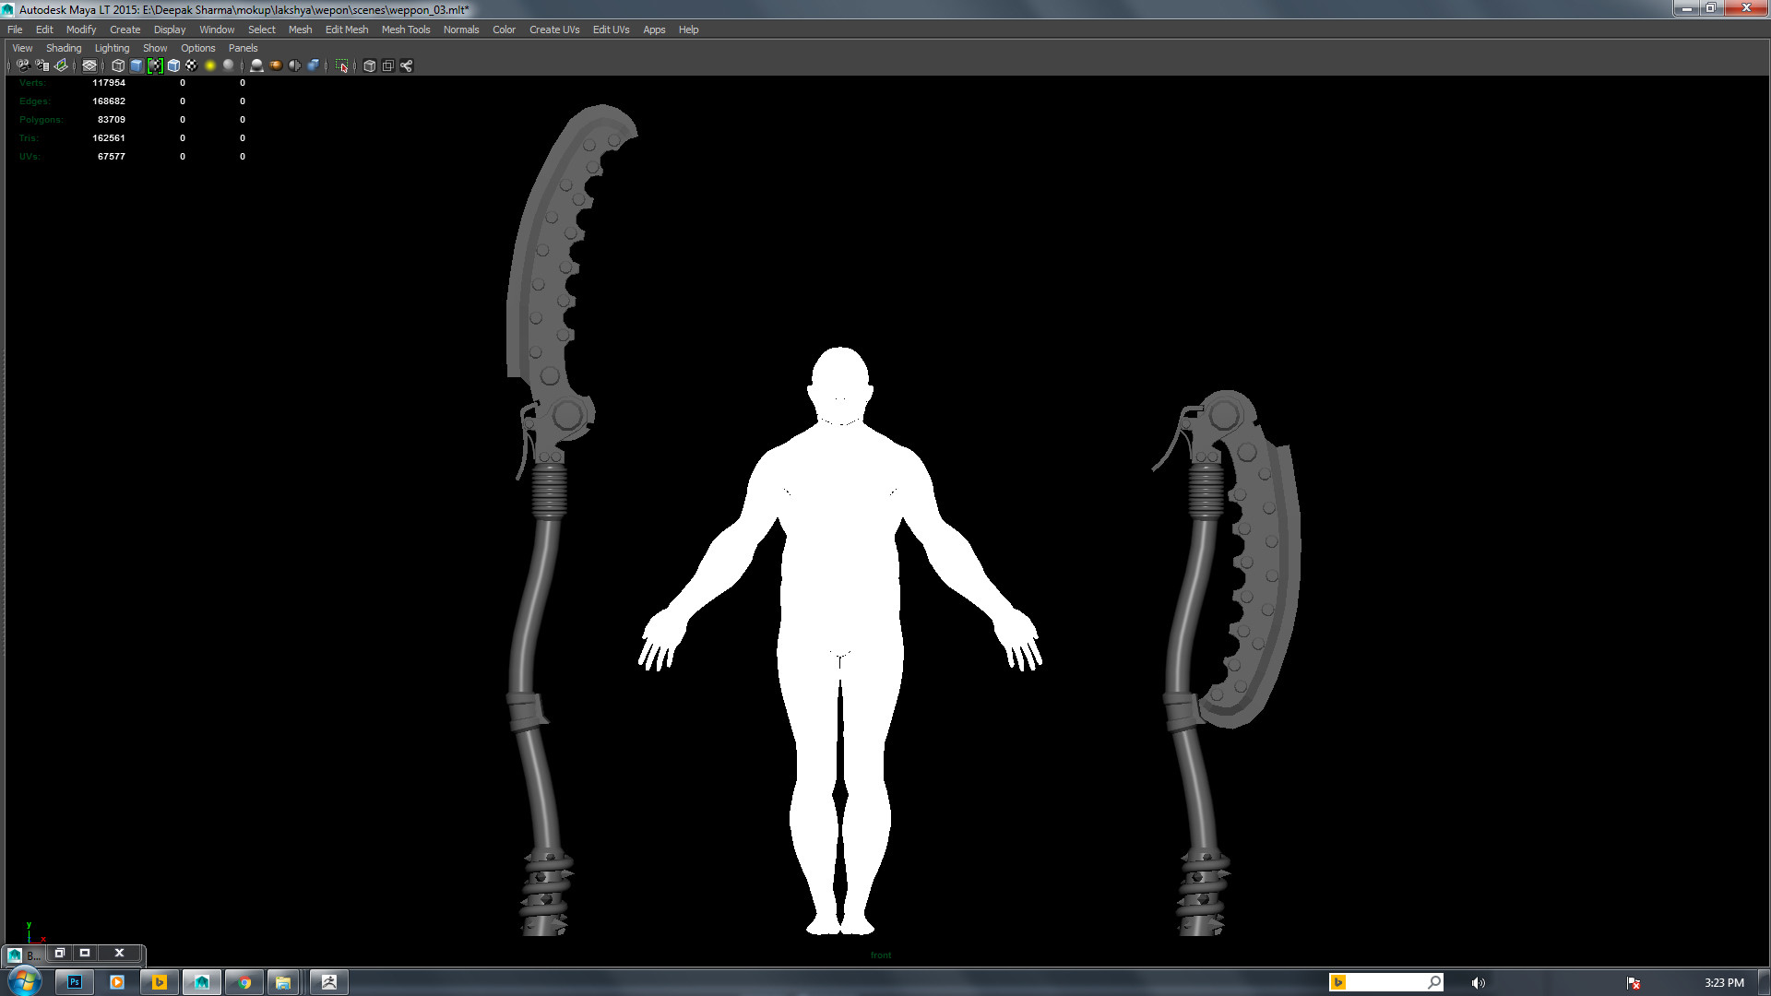Screen dimensions: 1771x996
Task: Toggle isolate select icon in toolbar
Action: [342, 65]
